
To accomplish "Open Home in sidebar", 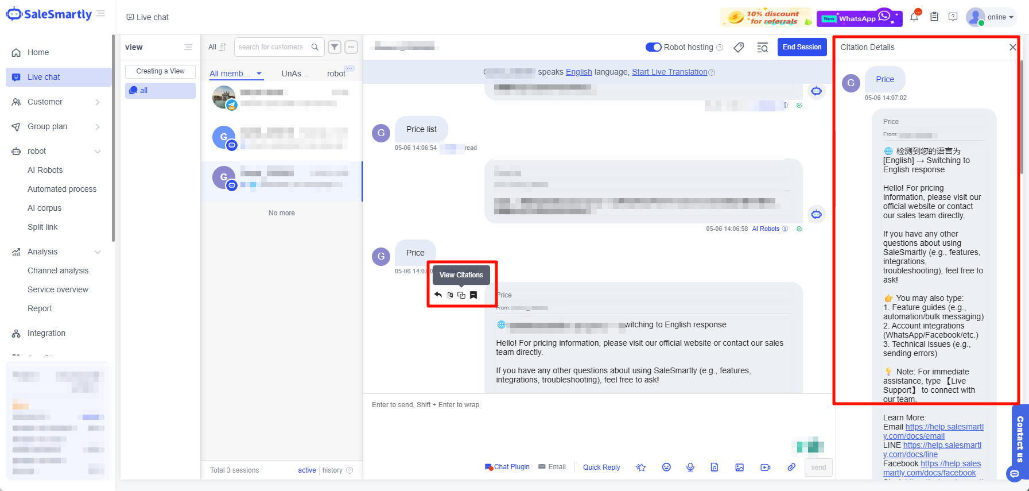I will tap(38, 52).
